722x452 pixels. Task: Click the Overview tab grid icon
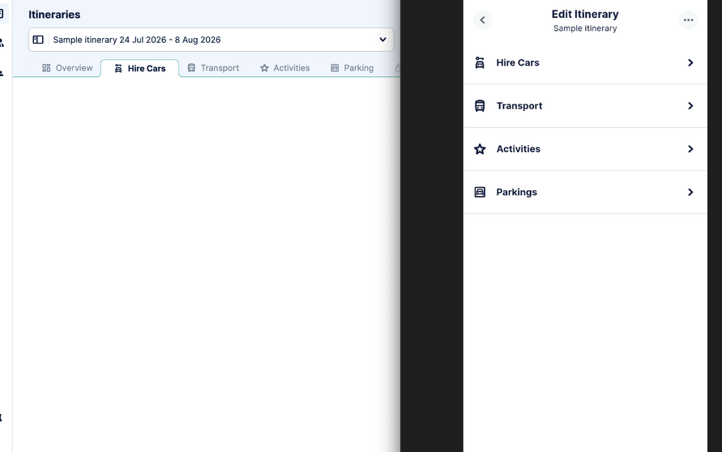[x=46, y=68]
